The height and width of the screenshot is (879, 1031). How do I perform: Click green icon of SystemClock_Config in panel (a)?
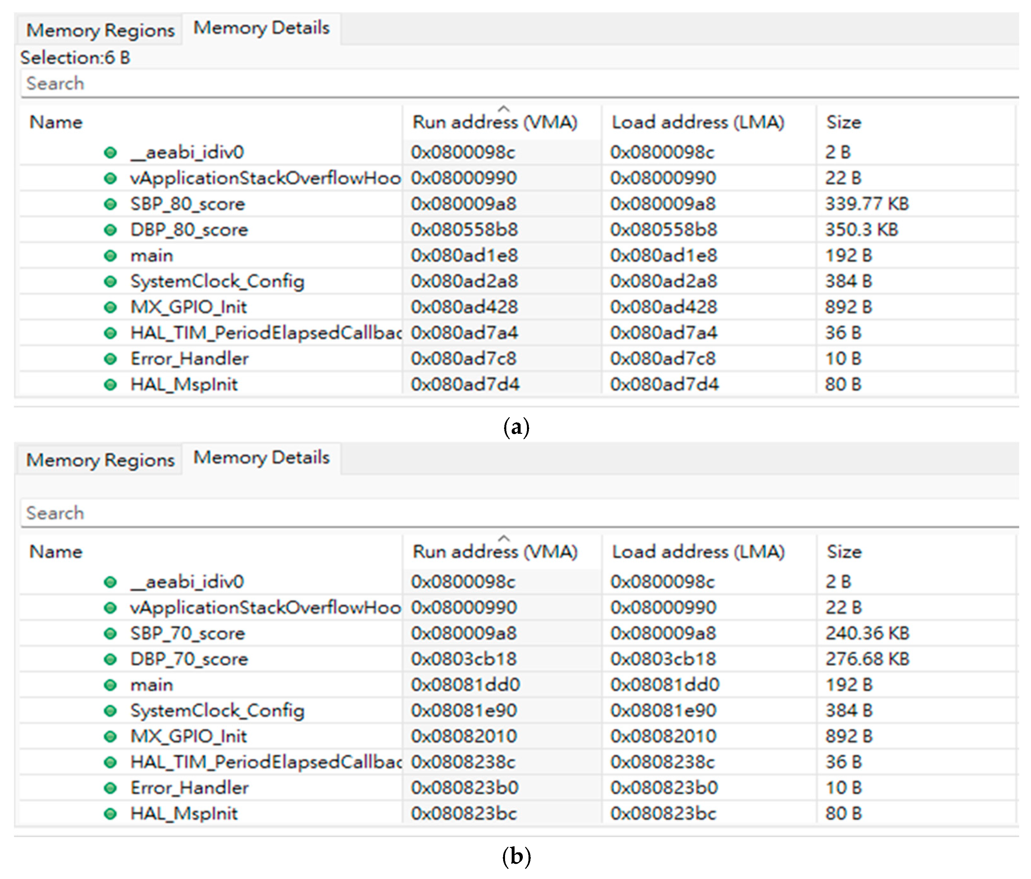tap(111, 282)
